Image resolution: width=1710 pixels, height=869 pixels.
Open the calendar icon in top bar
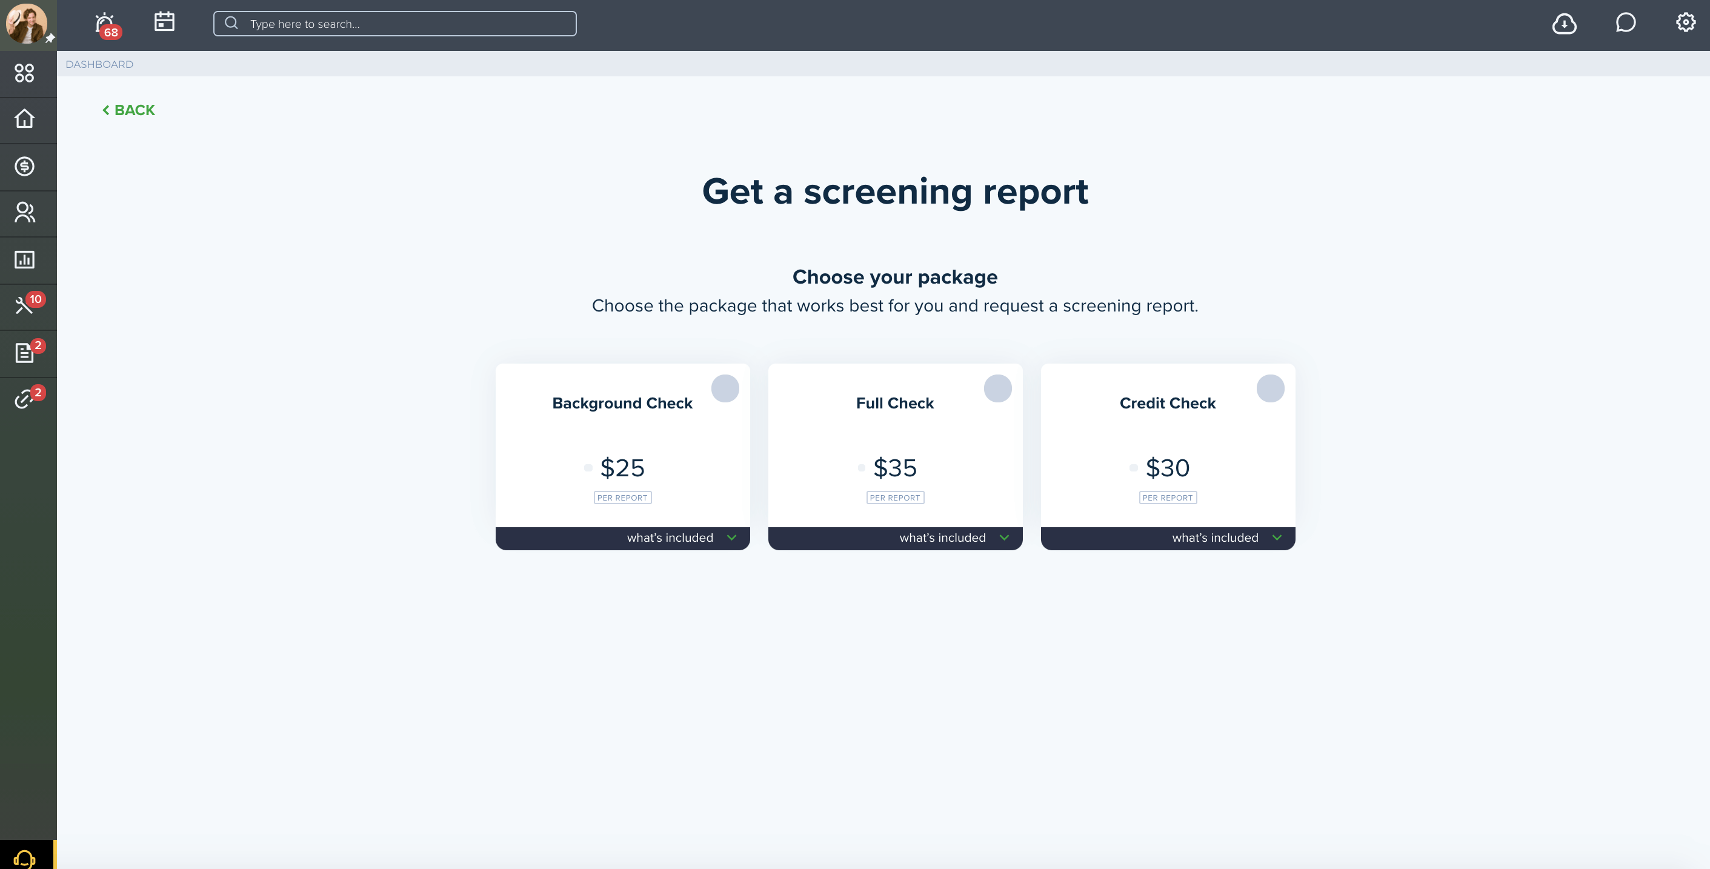tap(164, 21)
